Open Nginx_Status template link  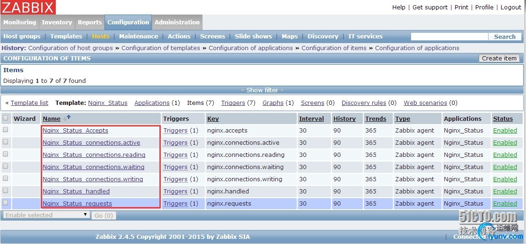click(x=108, y=103)
